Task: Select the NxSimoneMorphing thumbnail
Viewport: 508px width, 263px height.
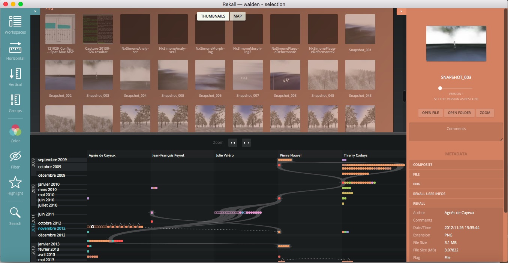Action: tap(210, 30)
